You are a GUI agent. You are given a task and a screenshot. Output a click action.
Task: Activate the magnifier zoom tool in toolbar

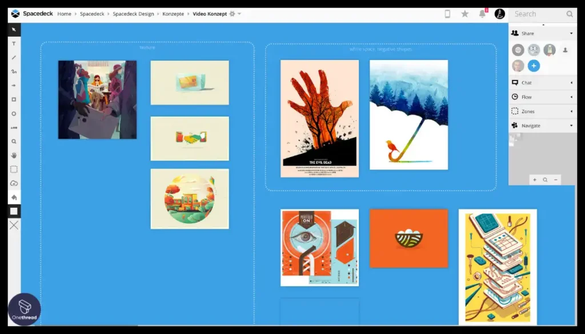pyautogui.click(x=14, y=142)
